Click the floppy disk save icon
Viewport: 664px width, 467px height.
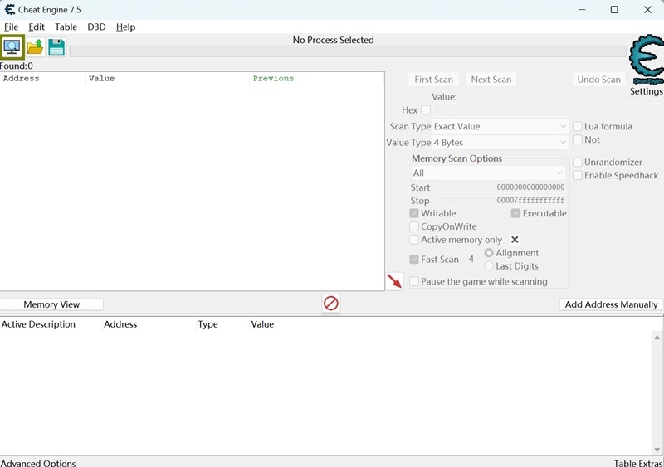56,47
